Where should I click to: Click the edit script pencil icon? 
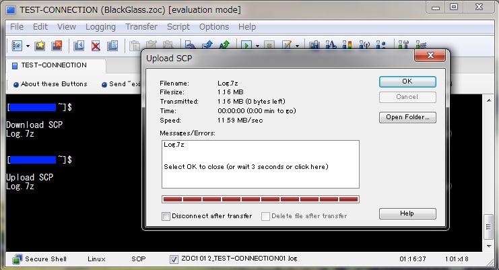(x=287, y=45)
